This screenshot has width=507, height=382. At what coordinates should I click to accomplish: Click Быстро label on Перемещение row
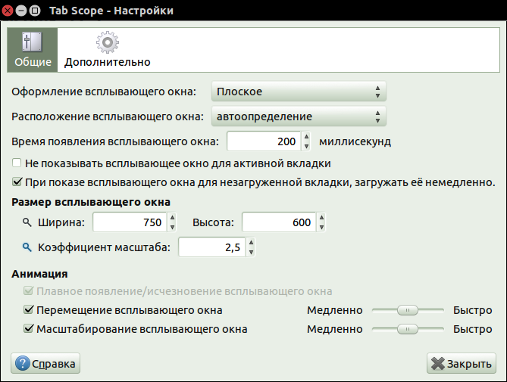click(x=472, y=310)
